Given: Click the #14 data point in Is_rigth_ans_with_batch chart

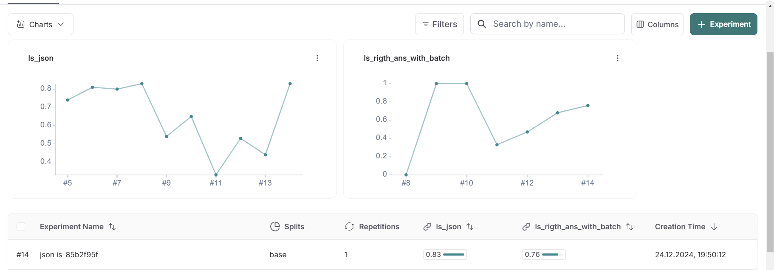Looking at the screenshot, I should [588, 106].
